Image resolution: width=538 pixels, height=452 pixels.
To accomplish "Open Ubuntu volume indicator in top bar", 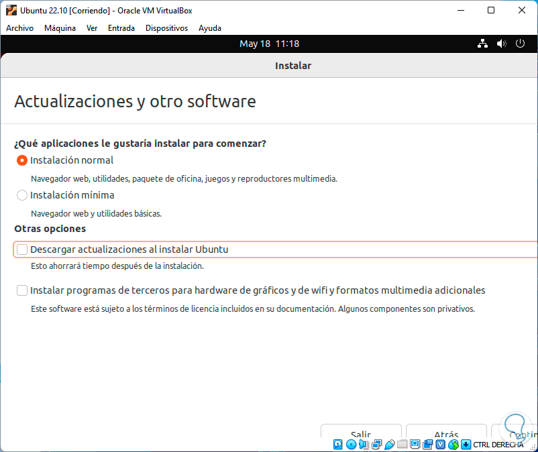I will point(502,44).
